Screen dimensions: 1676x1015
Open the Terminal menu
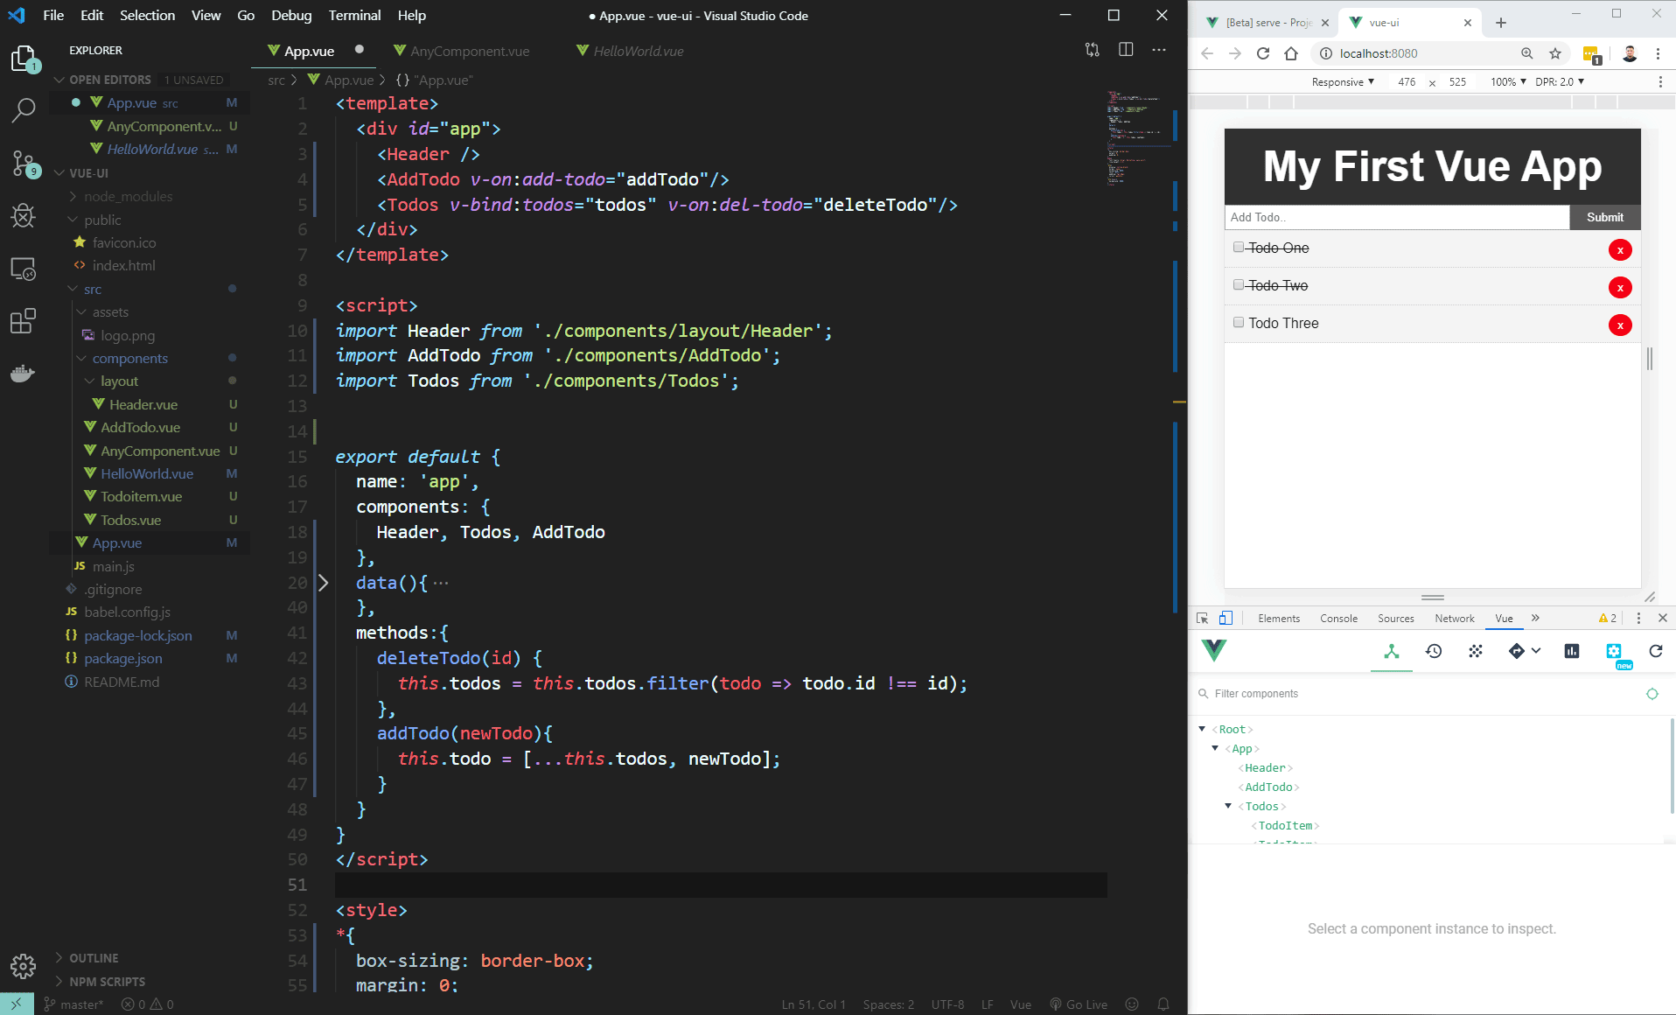pos(353,15)
